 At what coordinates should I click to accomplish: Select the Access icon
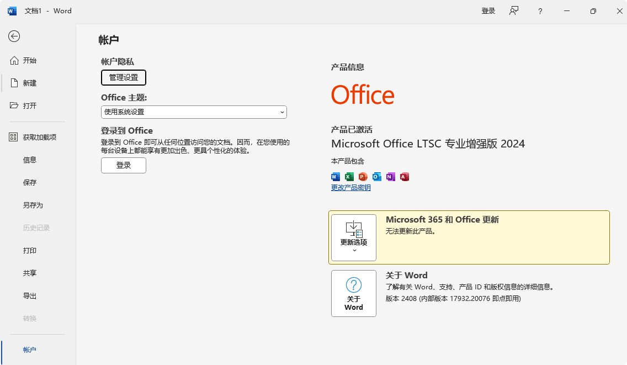pos(404,176)
